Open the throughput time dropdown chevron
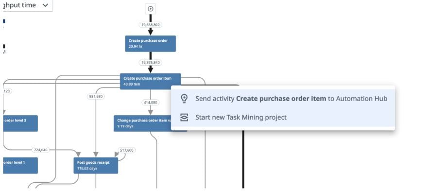This screenshot has height=192, width=429. 45,5
